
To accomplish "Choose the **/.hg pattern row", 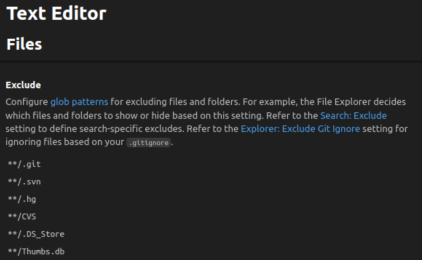I will coord(22,199).
